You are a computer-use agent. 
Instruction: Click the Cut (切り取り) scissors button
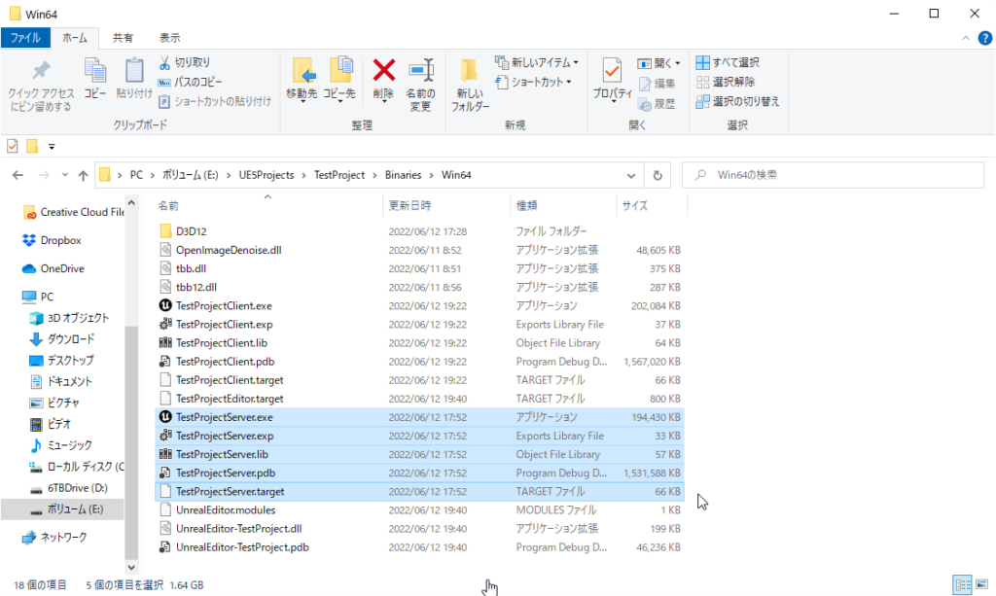pos(184,62)
